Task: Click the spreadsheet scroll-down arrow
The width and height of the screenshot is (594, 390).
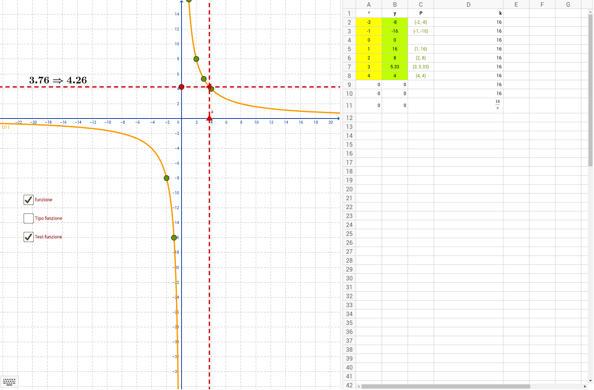Action: [x=591, y=381]
